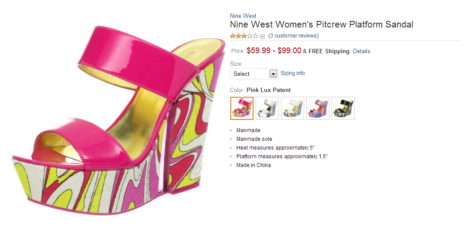
Task: Click the $59.99 - $99.00 price text
Action: point(274,51)
